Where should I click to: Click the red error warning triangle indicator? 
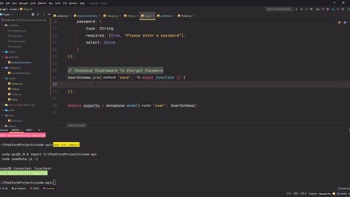(x=340, y=22)
